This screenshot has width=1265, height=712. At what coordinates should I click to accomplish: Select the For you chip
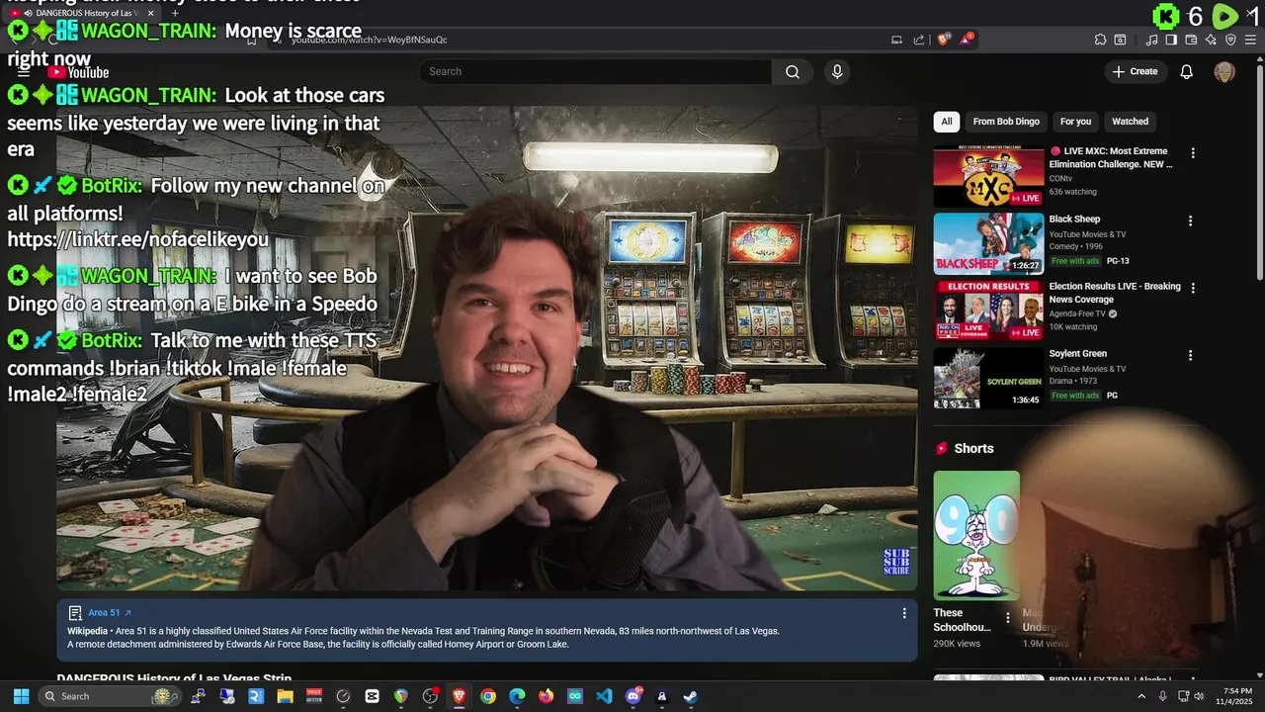coord(1075,122)
